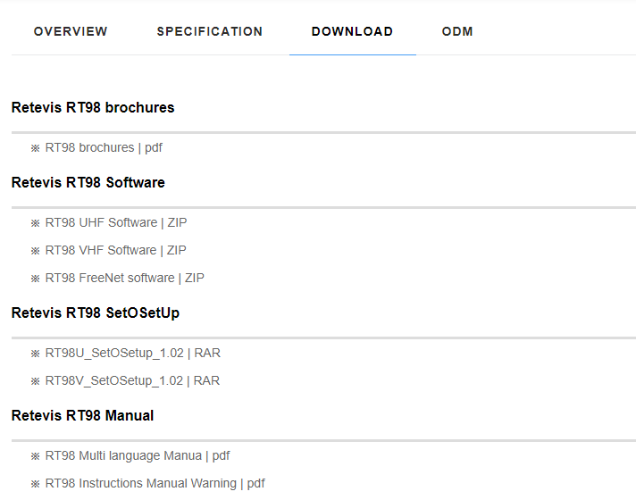
Task: Get the RT98V_SetOSetup_1.02 RAR file
Action: (132, 380)
